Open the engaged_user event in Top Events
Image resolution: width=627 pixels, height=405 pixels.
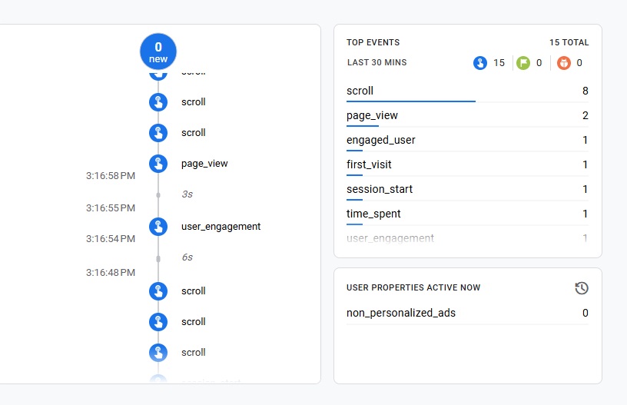(x=467, y=141)
